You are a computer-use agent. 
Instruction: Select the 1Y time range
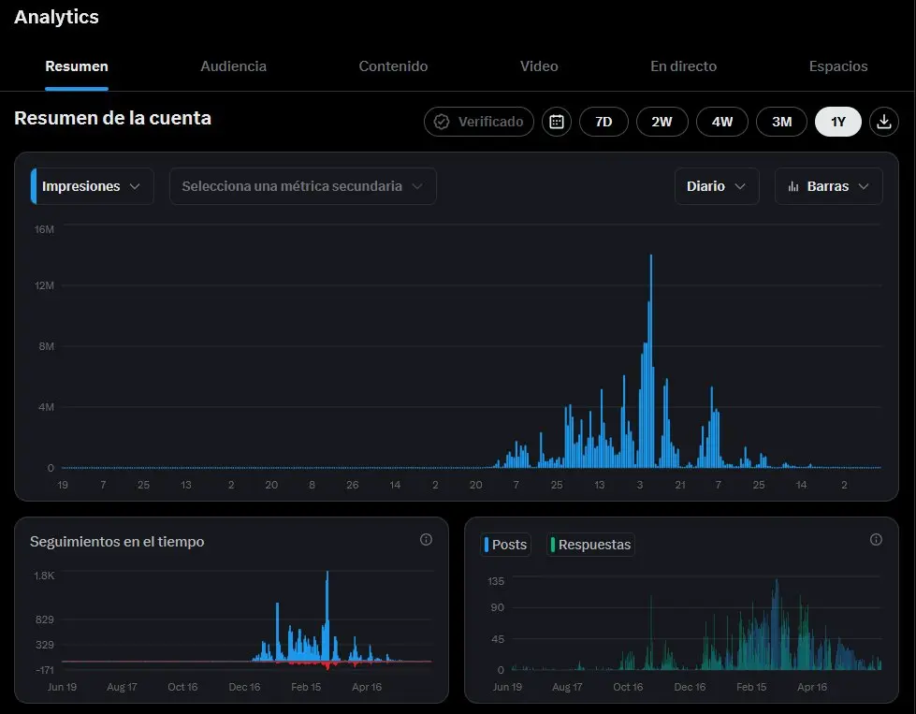(x=837, y=122)
